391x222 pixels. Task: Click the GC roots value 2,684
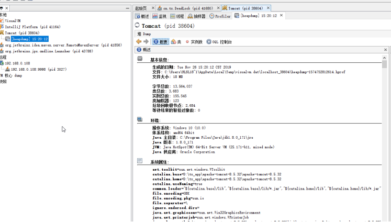pyautogui.click(x=190, y=106)
